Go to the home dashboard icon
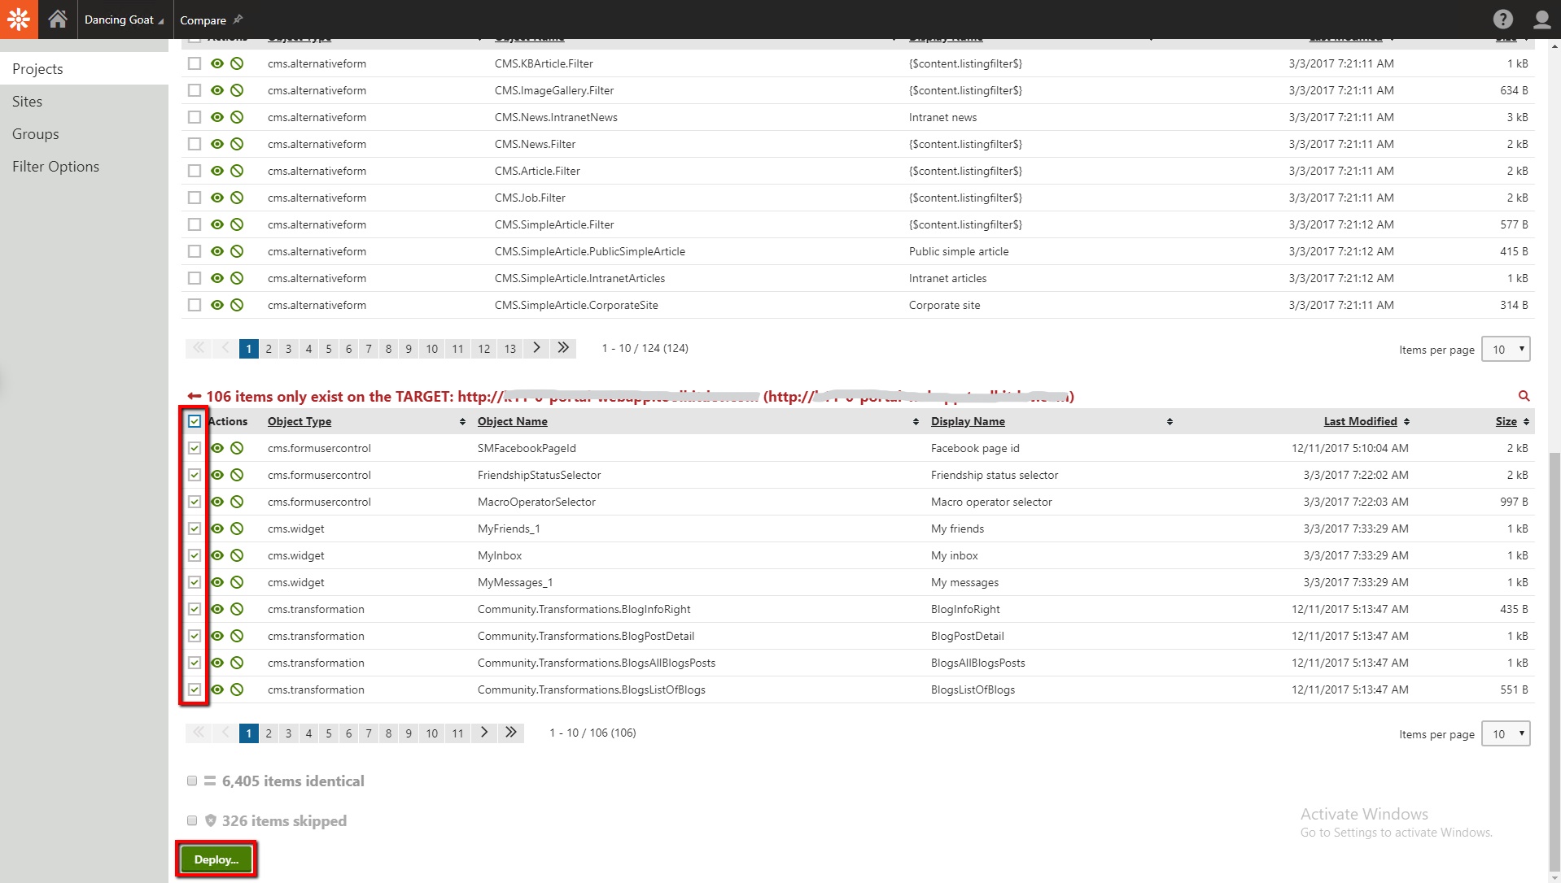1561x883 pixels. 57,19
